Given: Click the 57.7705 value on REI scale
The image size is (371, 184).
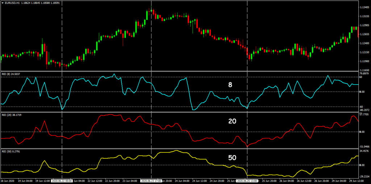Looking at the screenshot, I should 364,114.
